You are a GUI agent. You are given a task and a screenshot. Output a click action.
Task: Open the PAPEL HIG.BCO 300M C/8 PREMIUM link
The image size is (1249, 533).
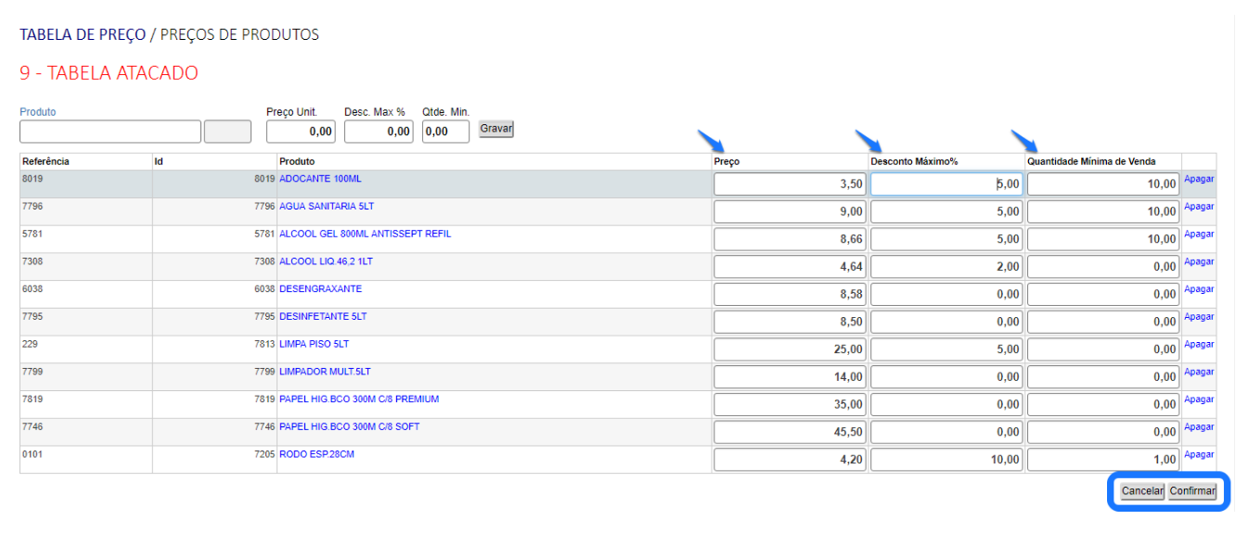point(359,400)
